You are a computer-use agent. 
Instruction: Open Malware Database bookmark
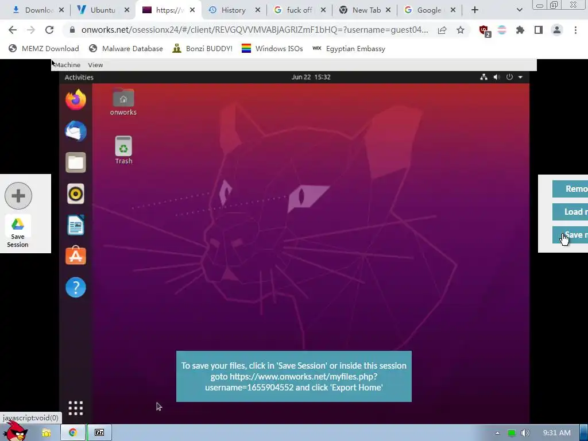(126, 48)
